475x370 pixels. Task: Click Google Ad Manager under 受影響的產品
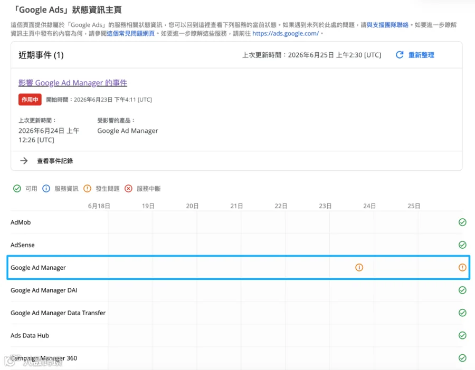[x=128, y=131]
